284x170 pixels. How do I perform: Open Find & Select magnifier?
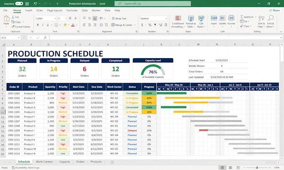coord(271,22)
